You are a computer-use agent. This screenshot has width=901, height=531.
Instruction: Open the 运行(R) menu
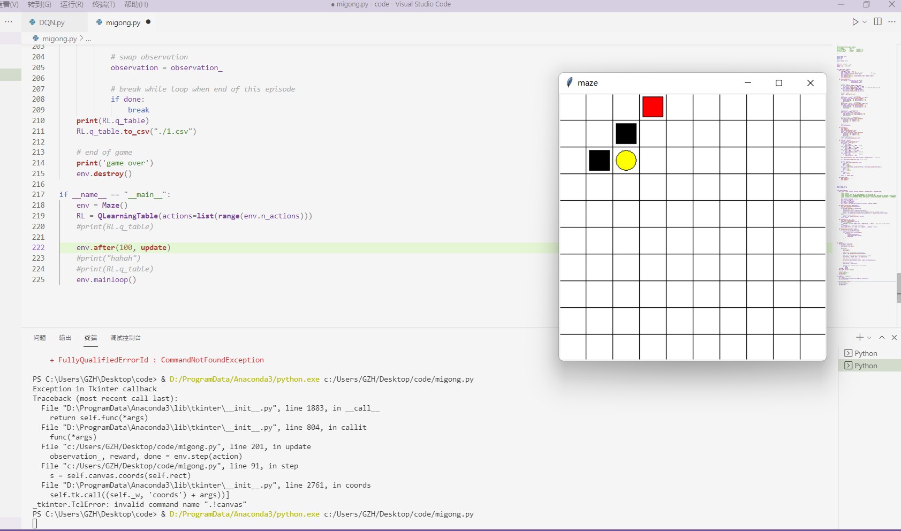pyautogui.click(x=72, y=4)
